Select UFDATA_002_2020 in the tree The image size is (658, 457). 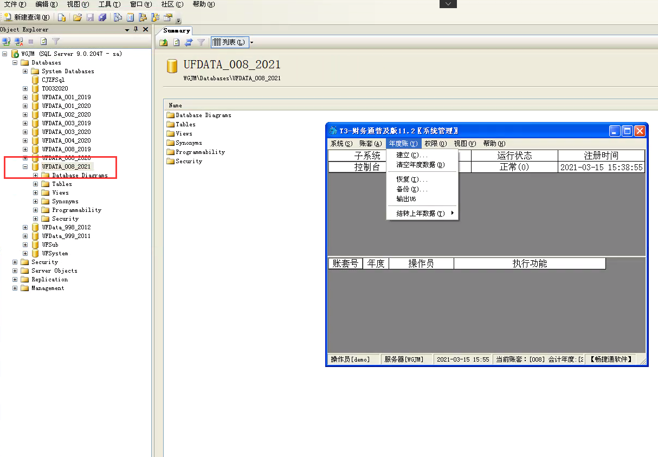click(66, 115)
